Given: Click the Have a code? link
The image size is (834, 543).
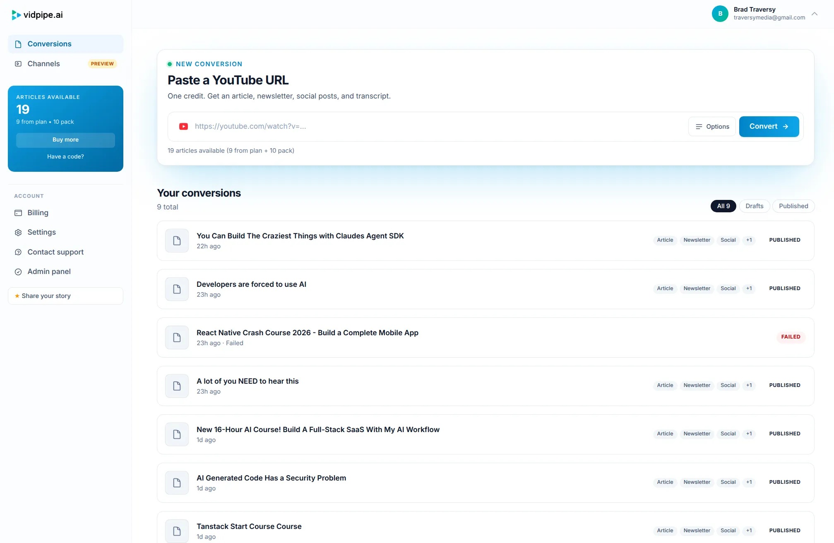Looking at the screenshot, I should point(65,157).
